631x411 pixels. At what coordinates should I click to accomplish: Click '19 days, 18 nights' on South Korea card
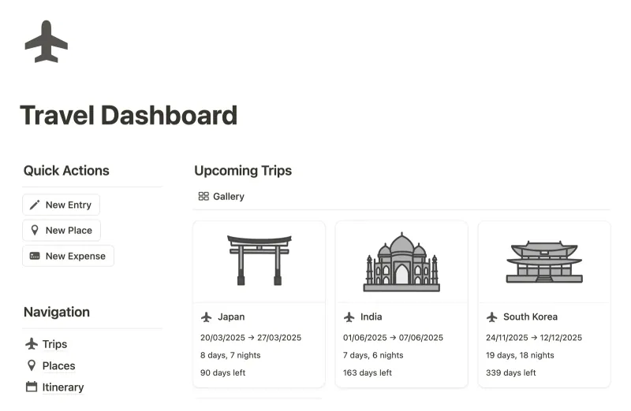tap(520, 356)
